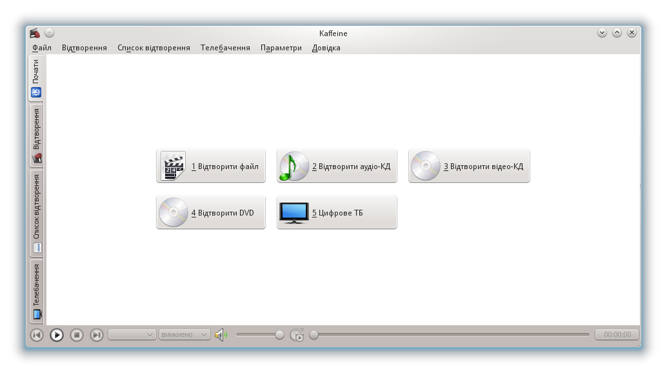Close the Kaffeine window

point(632,33)
